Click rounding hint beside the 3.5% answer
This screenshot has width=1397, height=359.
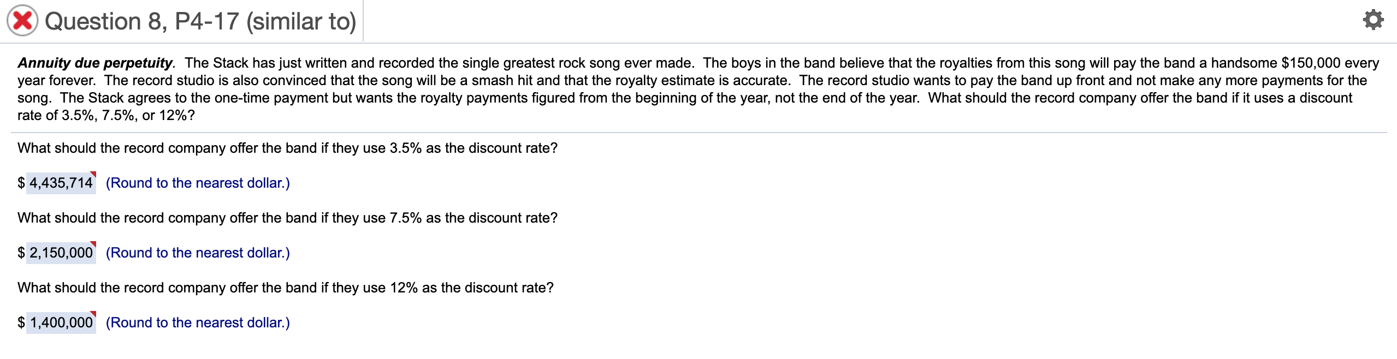198,183
